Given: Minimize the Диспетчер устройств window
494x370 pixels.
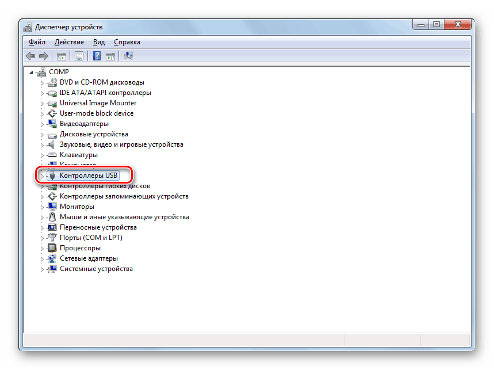Looking at the screenshot, I should [420, 25].
